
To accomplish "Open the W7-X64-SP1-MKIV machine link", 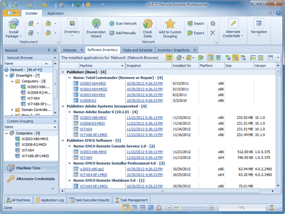I will [94, 186].
